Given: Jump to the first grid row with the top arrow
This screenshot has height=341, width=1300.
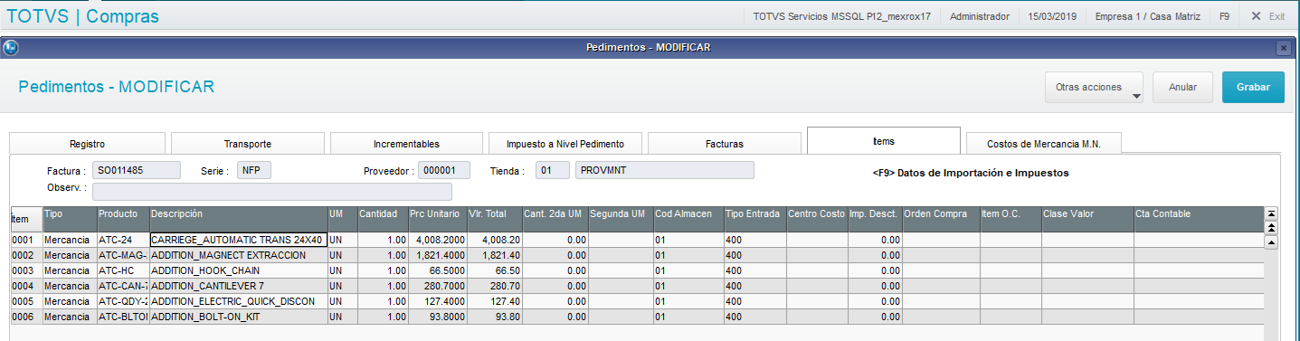Looking at the screenshot, I should (1271, 214).
